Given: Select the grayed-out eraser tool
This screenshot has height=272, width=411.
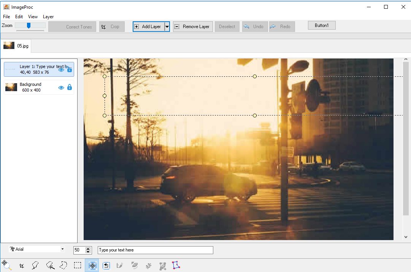Looking at the screenshot, I should [135, 266].
